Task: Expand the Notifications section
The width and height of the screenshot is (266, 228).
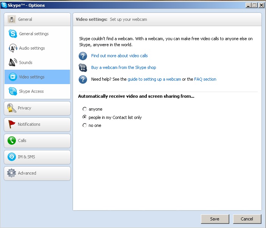Action: tap(37, 125)
